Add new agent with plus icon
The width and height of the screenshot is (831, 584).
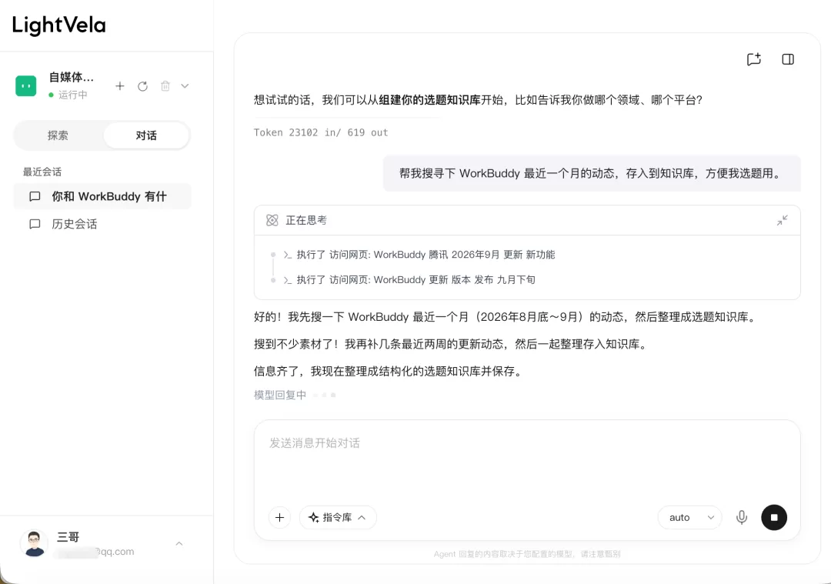(120, 86)
